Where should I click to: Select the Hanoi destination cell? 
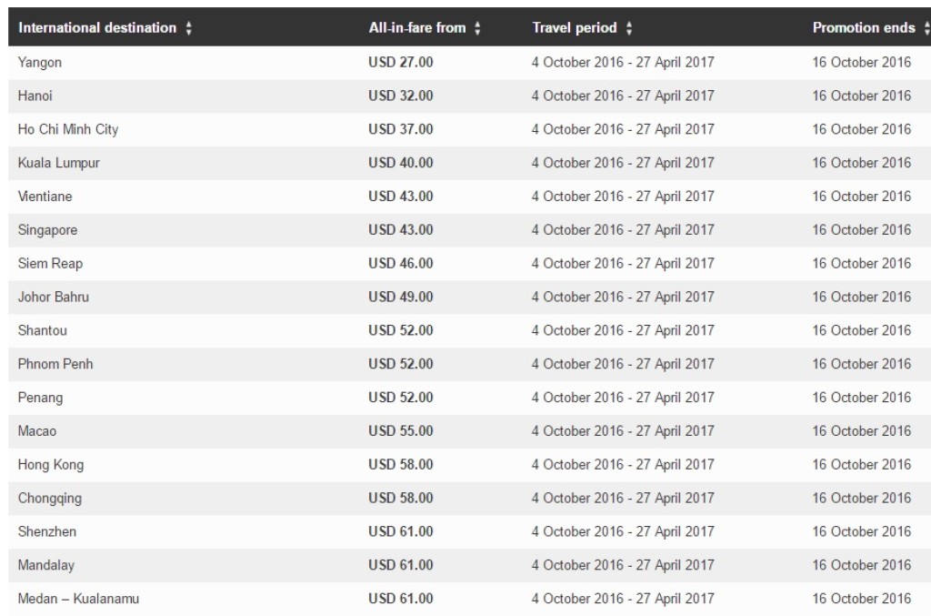click(35, 96)
